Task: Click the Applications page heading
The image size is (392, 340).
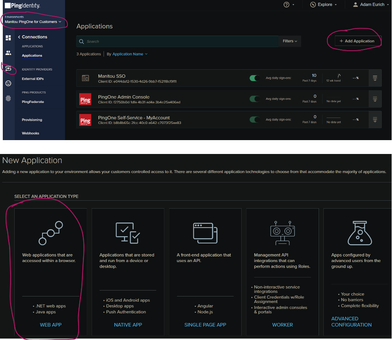Action: point(94,26)
